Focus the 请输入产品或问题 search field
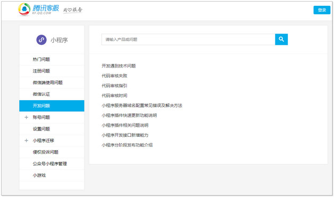Viewport: 334px width, 197px height. click(188, 39)
